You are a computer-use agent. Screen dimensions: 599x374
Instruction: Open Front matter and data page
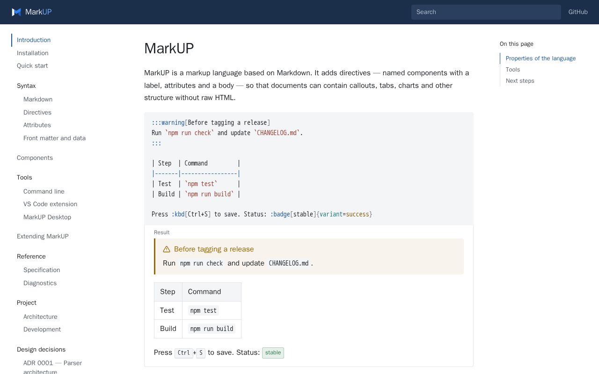pyautogui.click(x=54, y=138)
